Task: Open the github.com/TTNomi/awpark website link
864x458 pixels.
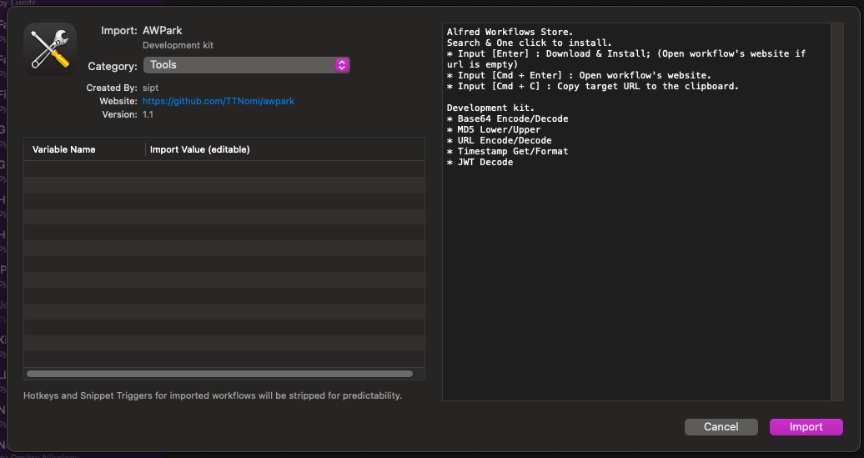Action: click(x=219, y=102)
